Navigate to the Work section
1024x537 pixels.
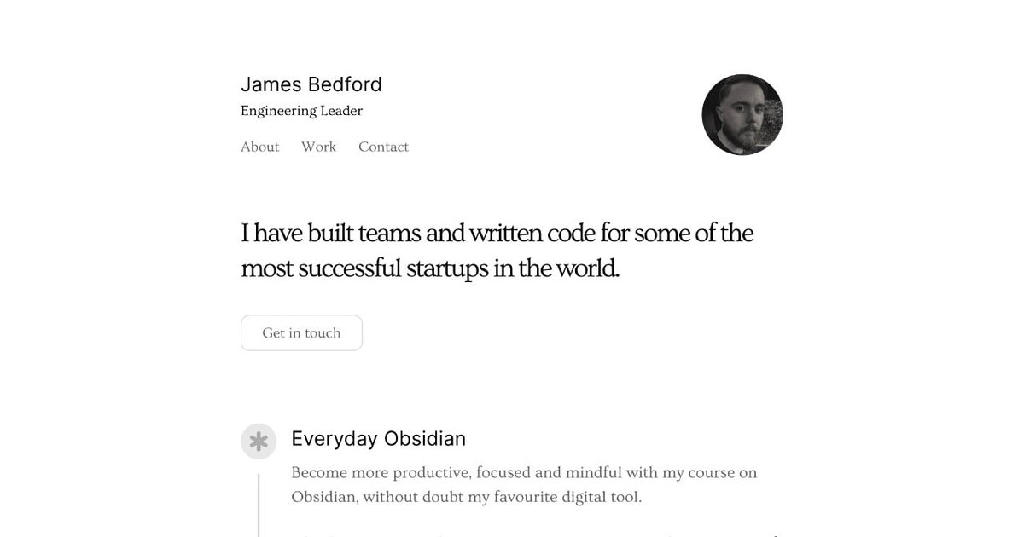coord(318,147)
